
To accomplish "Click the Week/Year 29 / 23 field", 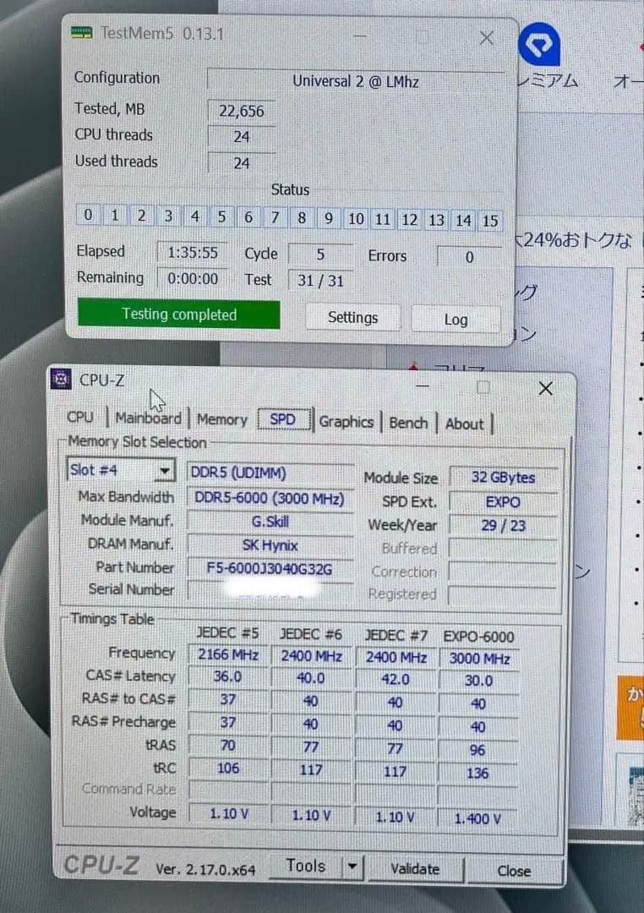I will coord(503,526).
